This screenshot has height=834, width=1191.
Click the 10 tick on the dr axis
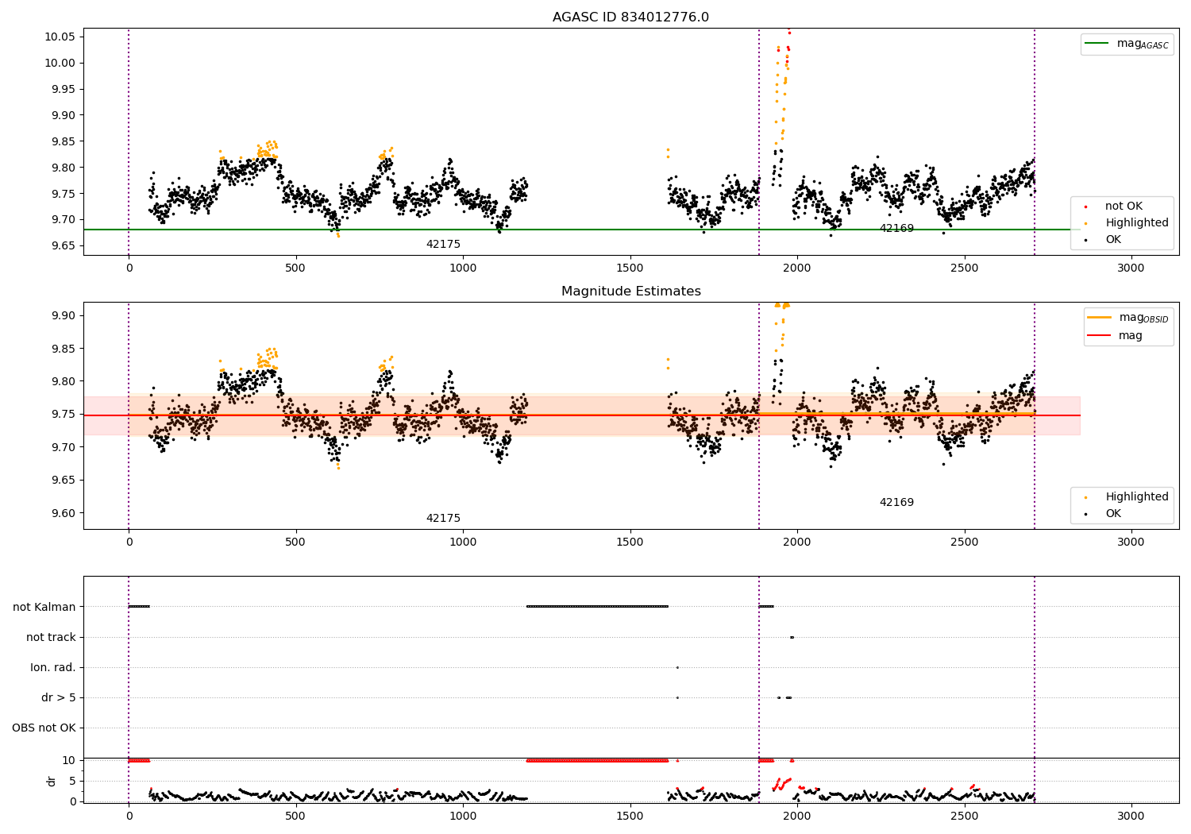pyautogui.click(x=69, y=761)
